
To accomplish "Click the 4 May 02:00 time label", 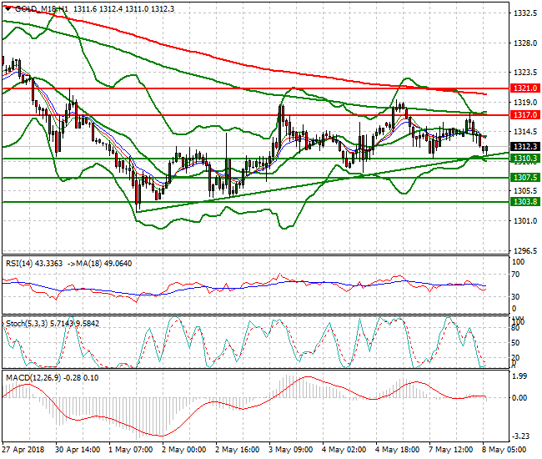I will coord(344,450).
